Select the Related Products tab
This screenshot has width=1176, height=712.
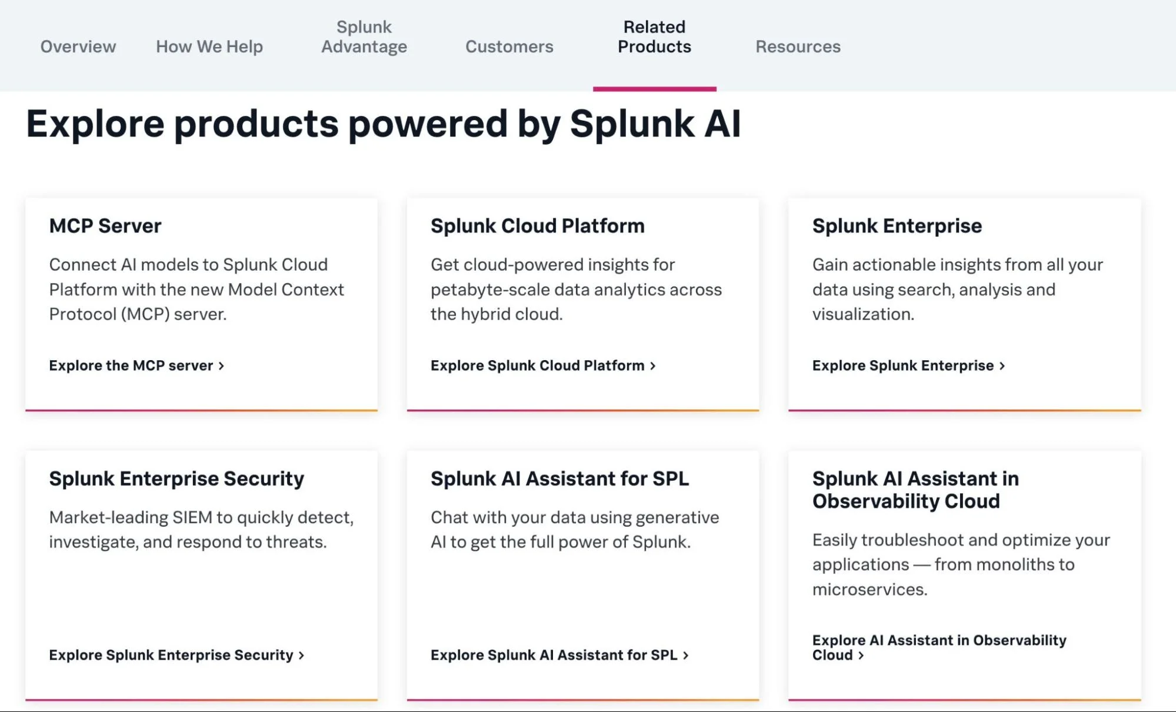653,36
